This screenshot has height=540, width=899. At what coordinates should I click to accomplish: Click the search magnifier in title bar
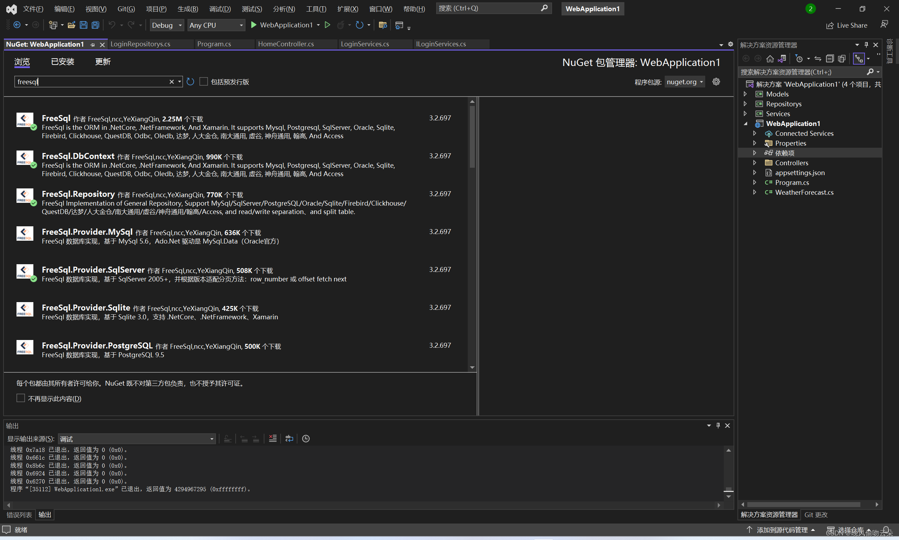tap(544, 8)
